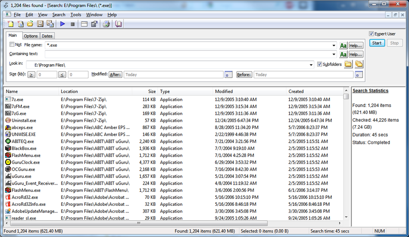Expand the File name dropdown

(334, 46)
